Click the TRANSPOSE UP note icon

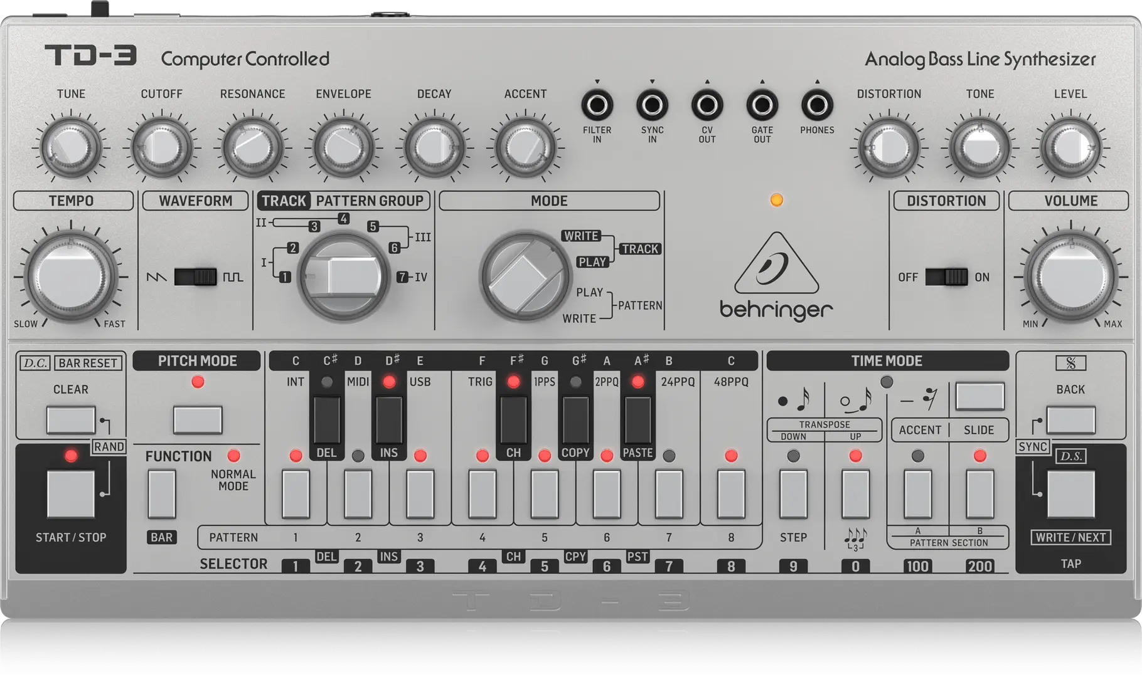pos(863,401)
